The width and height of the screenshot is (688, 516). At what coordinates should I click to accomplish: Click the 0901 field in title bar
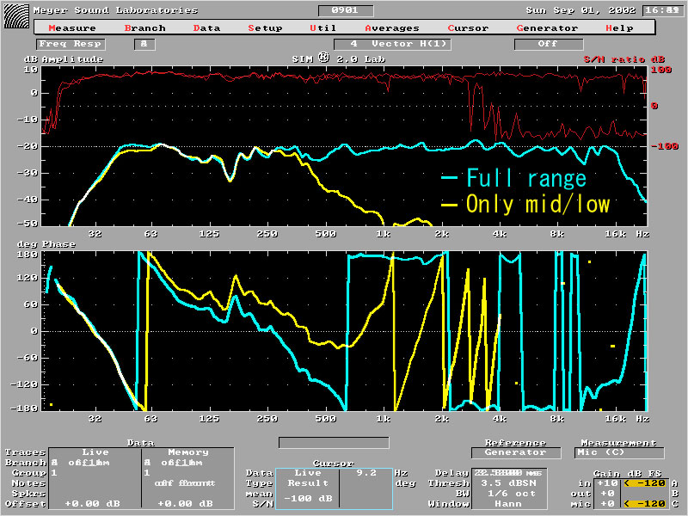coord(346,10)
